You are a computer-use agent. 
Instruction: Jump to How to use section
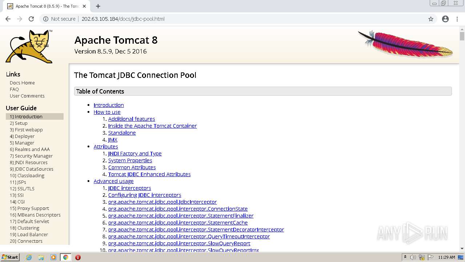pos(107,112)
